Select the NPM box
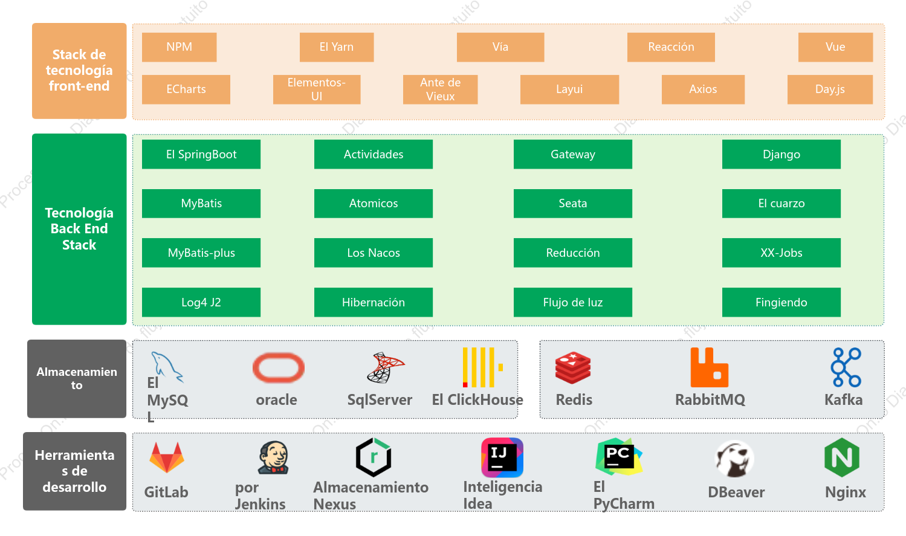Image resolution: width=906 pixels, height=536 pixels. tap(180, 47)
